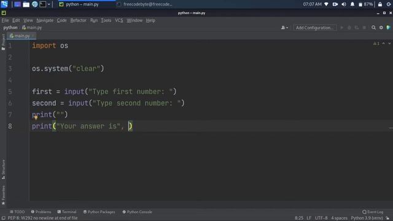Screen dimensions: 393x221
Task: Open the Kali applications menu icon
Action: tap(4, 4)
